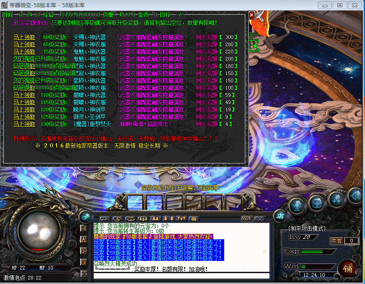This screenshot has width=365, height=284.
Task: Click the 召唤烈火精灵成功 chat line
Action: click(119, 264)
